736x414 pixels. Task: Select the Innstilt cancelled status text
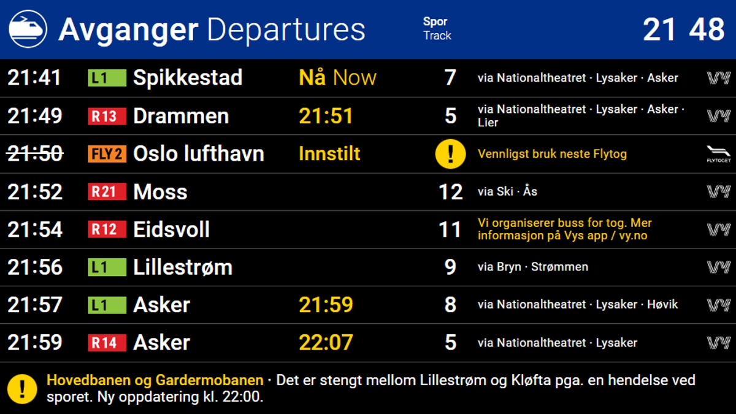(x=329, y=154)
